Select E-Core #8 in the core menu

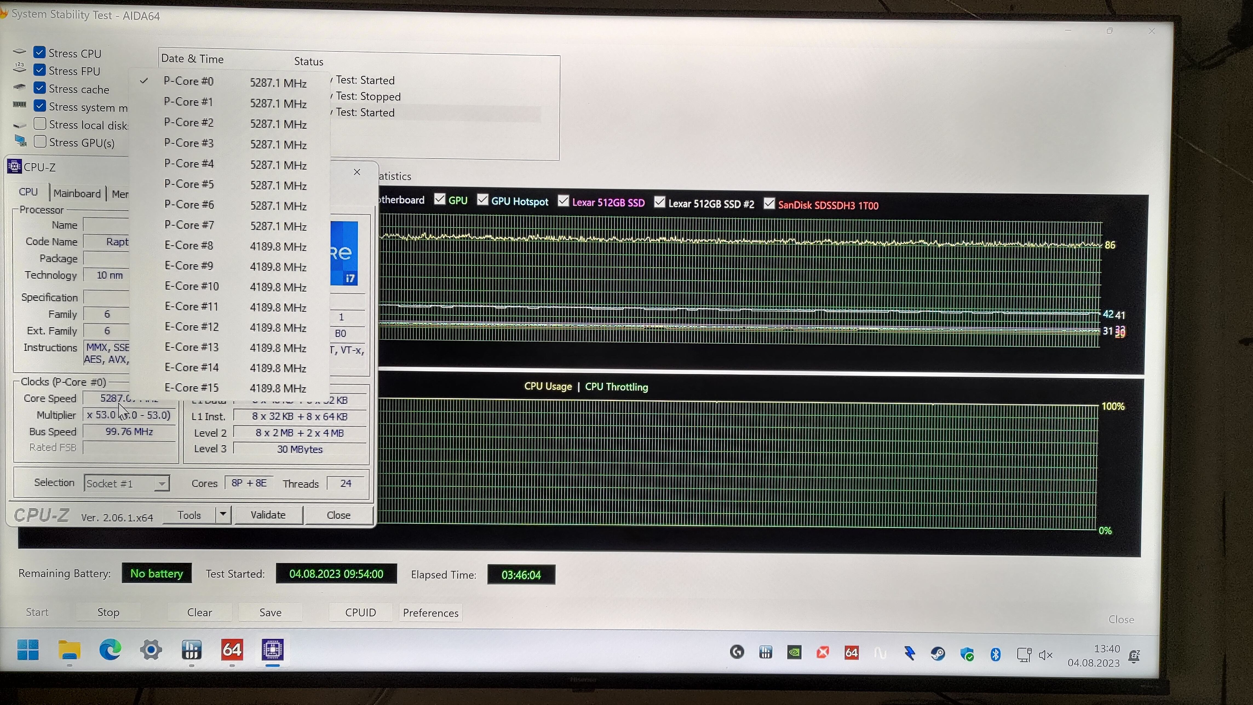click(229, 246)
